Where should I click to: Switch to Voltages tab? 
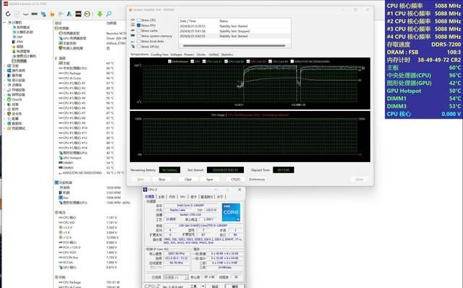[x=176, y=55]
